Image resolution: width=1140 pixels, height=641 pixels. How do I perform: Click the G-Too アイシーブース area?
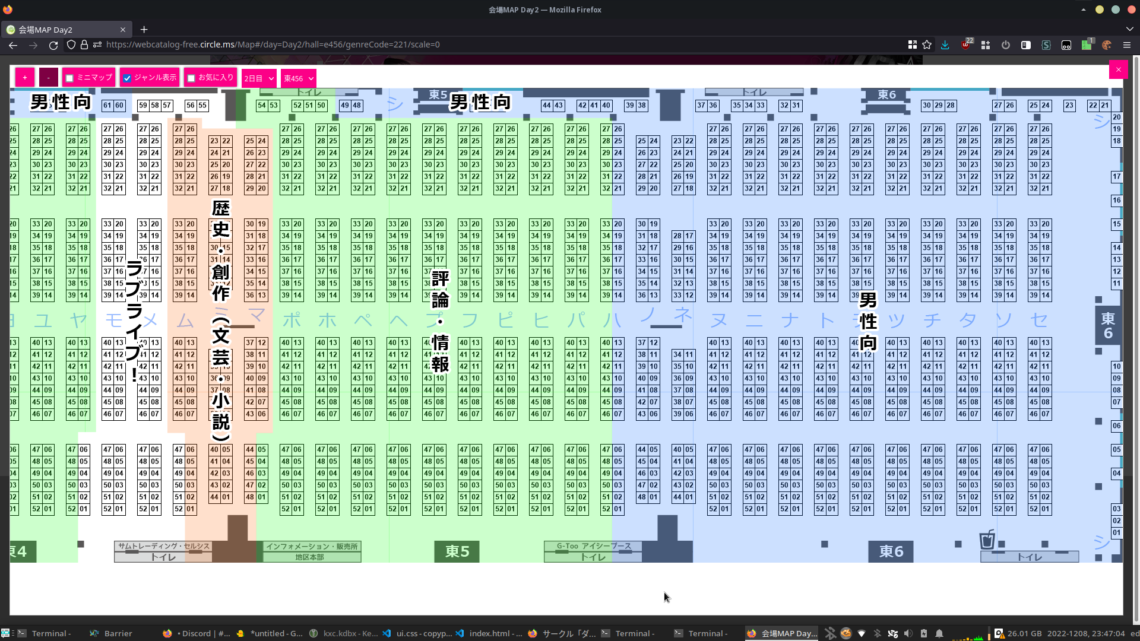click(x=594, y=546)
